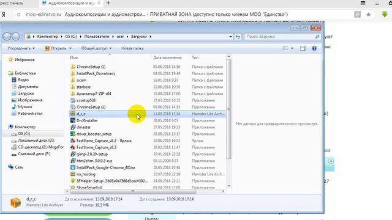Viewport: 392px width, 220px height.
Task: Open the ChromeSetup (1) folder icon
Action: click(73, 67)
